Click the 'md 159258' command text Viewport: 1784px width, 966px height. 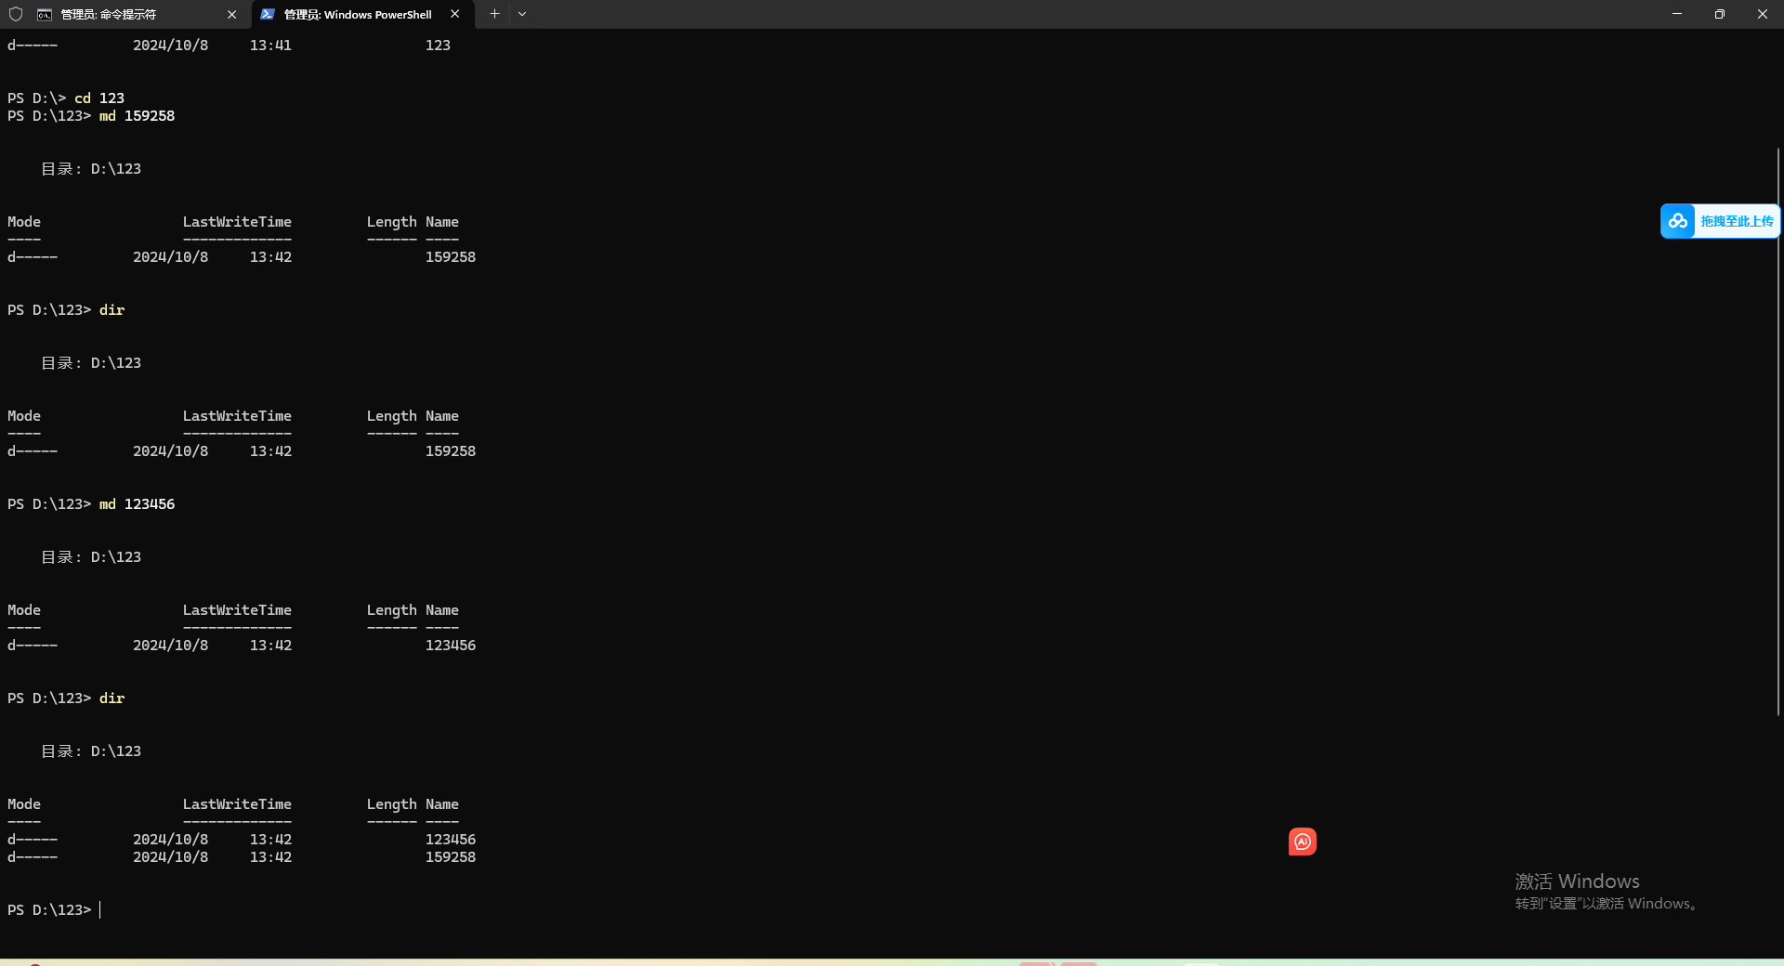click(x=137, y=116)
